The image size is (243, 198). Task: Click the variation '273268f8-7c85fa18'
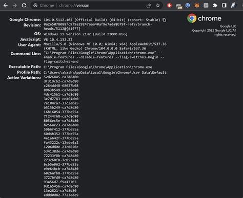point(61,160)
